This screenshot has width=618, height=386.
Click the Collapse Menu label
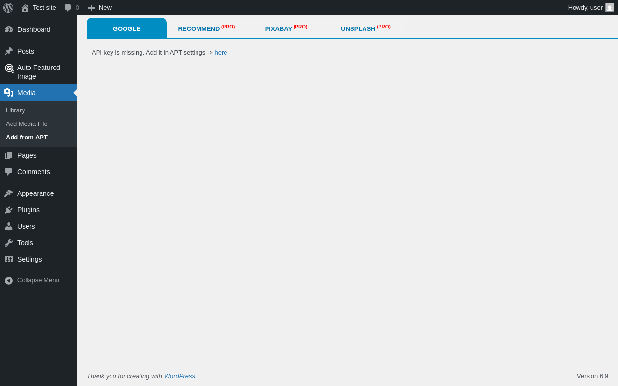[38, 280]
